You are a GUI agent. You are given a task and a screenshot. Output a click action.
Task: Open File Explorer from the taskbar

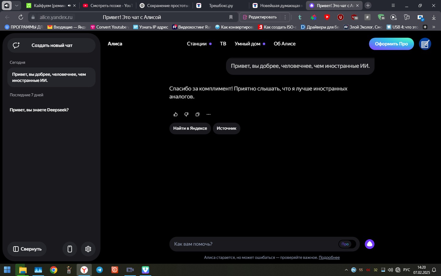23,270
